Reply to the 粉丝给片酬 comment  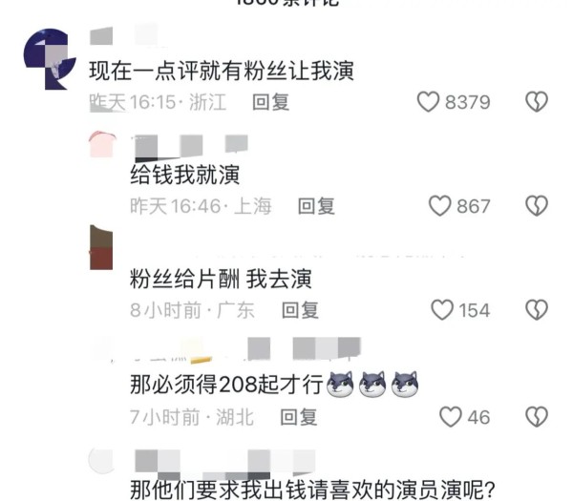coord(300,310)
